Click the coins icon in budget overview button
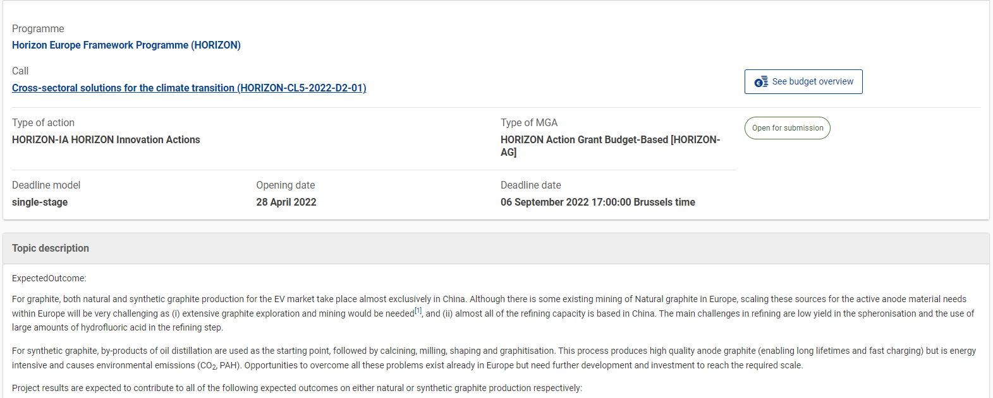993x398 pixels. (x=761, y=82)
